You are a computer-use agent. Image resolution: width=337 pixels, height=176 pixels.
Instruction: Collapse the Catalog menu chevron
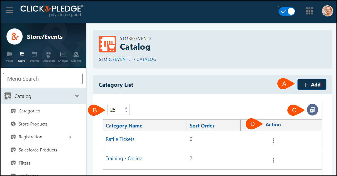click(77, 96)
